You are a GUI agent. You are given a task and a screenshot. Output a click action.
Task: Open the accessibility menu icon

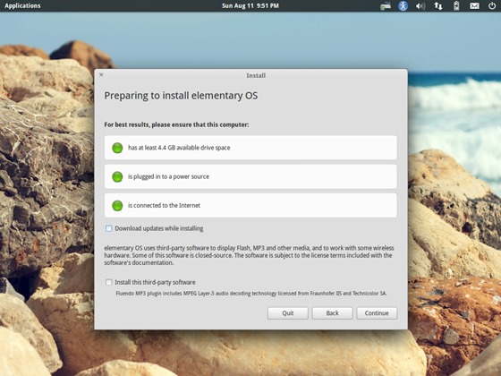403,5
